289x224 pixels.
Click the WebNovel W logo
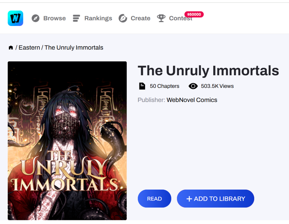(16, 18)
